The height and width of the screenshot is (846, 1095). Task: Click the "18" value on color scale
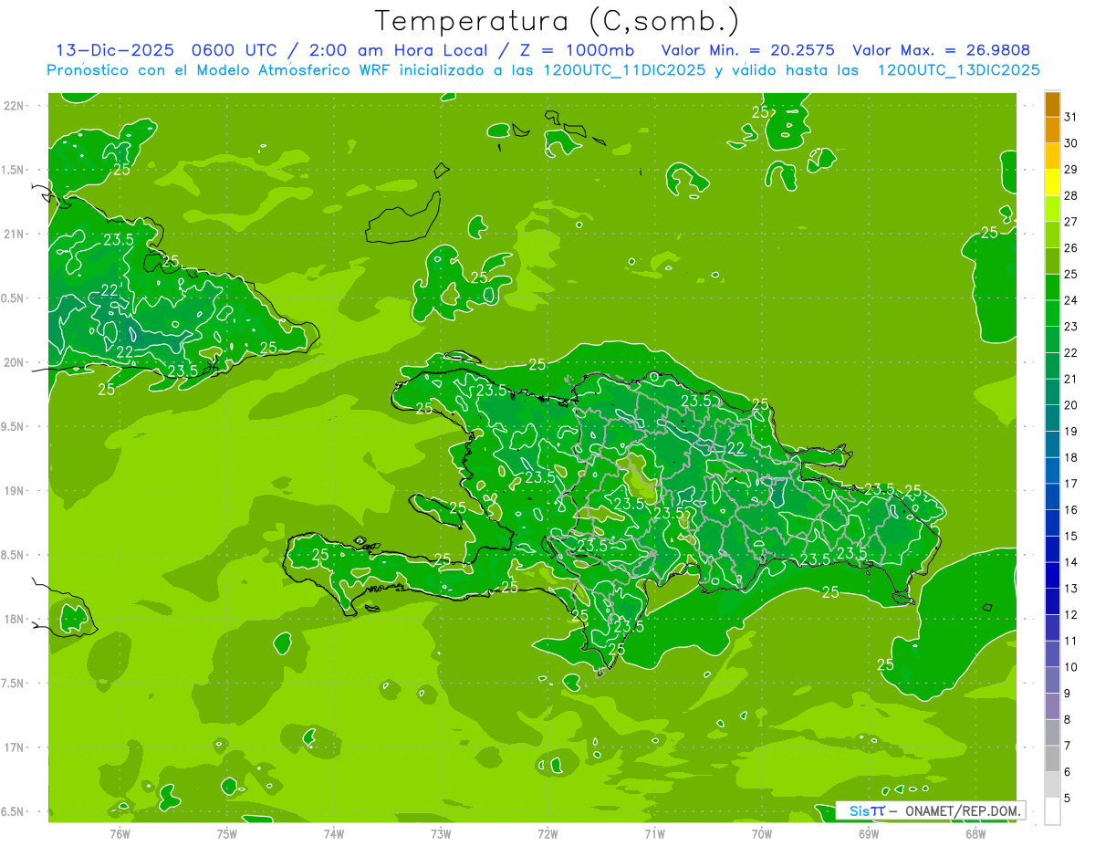pos(1071,457)
